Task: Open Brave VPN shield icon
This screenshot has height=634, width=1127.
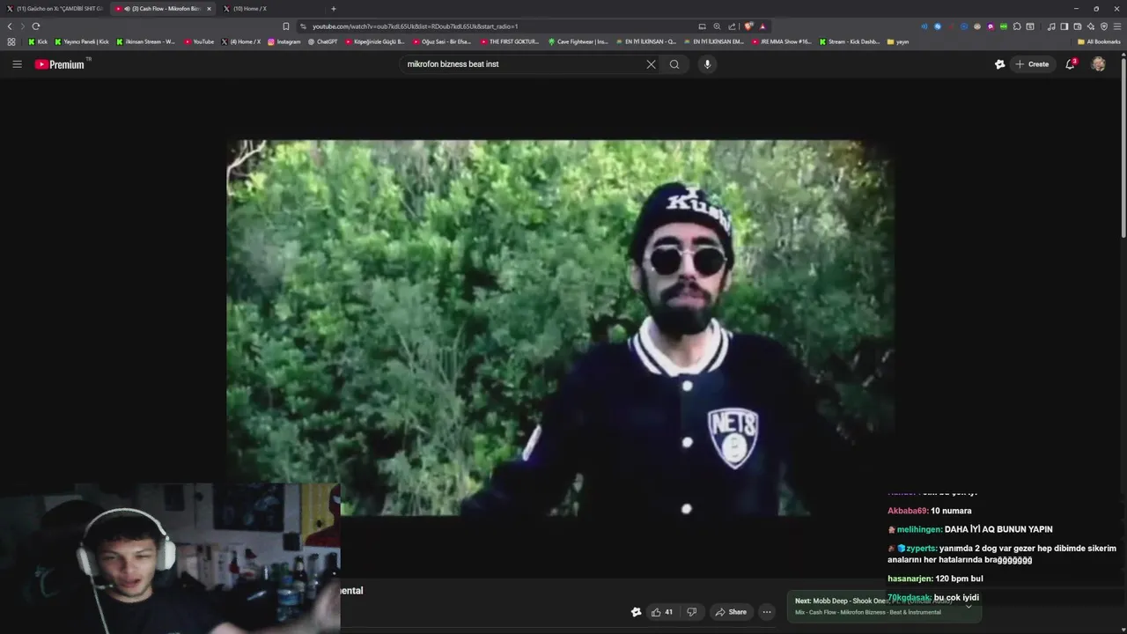Action: coord(1104,26)
